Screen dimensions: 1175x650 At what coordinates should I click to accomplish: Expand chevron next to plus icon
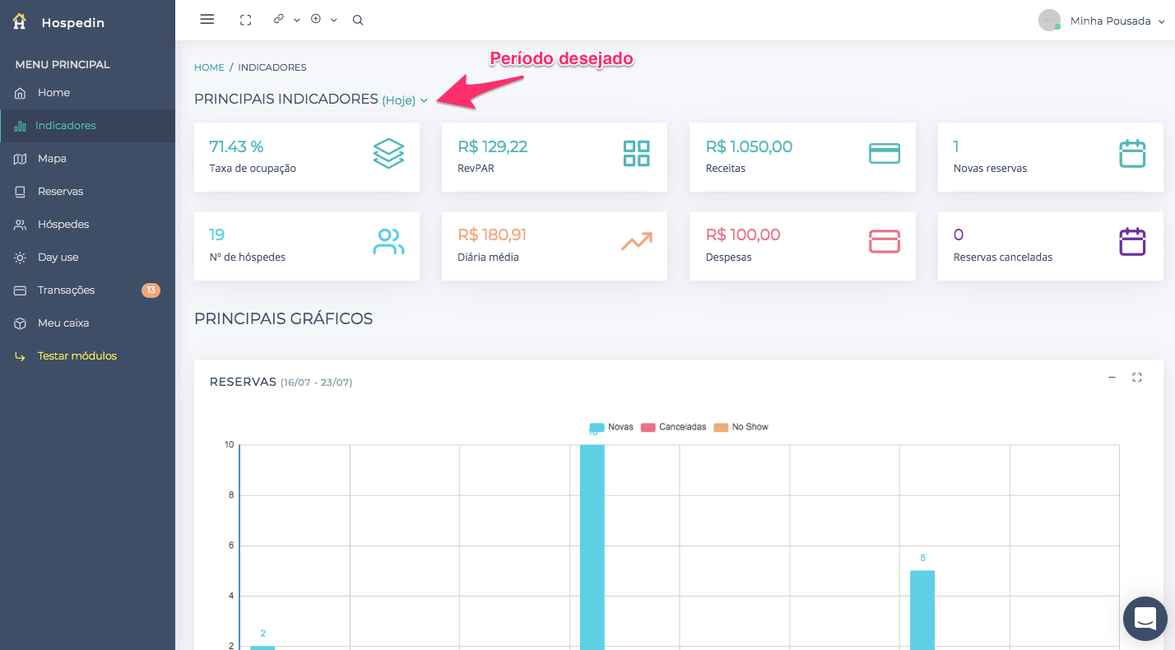coord(334,21)
